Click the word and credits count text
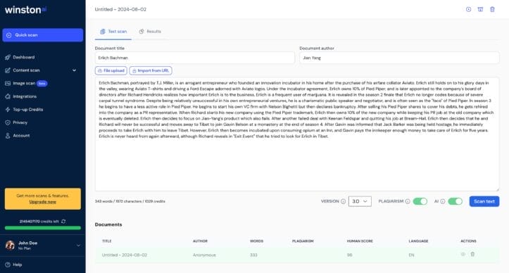Viewport: 509px width, 273px height. 130,201
